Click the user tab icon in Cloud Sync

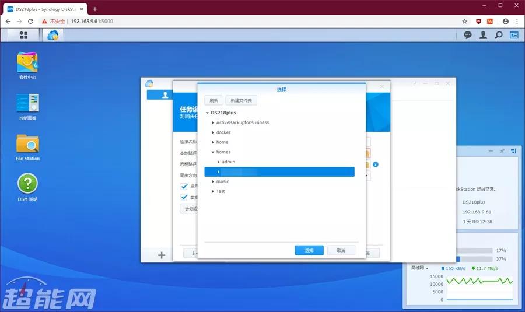164,95
